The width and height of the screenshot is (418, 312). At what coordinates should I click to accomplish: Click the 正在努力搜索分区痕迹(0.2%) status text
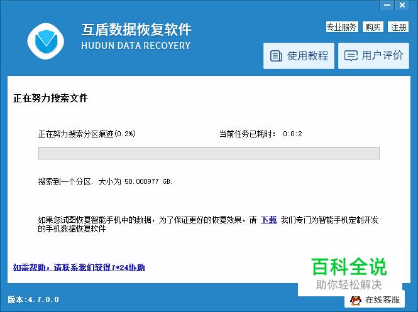(87, 134)
